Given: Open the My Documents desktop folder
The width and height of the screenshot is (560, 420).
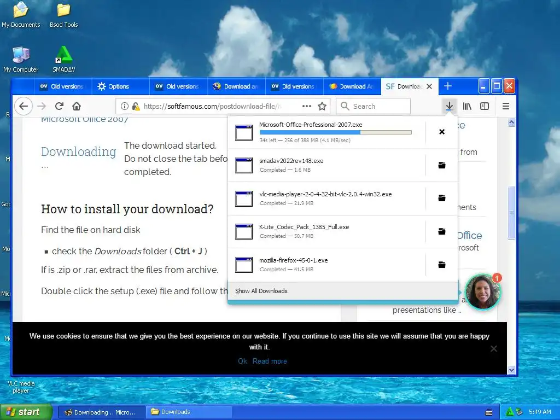Looking at the screenshot, I should click(21, 14).
